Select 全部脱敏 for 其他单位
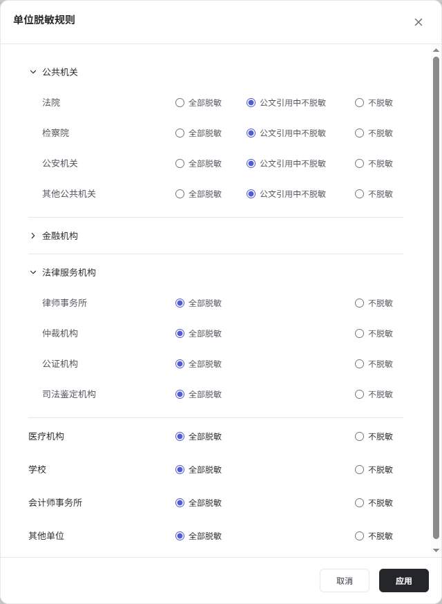The height and width of the screenshot is (604, 442). click(x=180, y=536)
